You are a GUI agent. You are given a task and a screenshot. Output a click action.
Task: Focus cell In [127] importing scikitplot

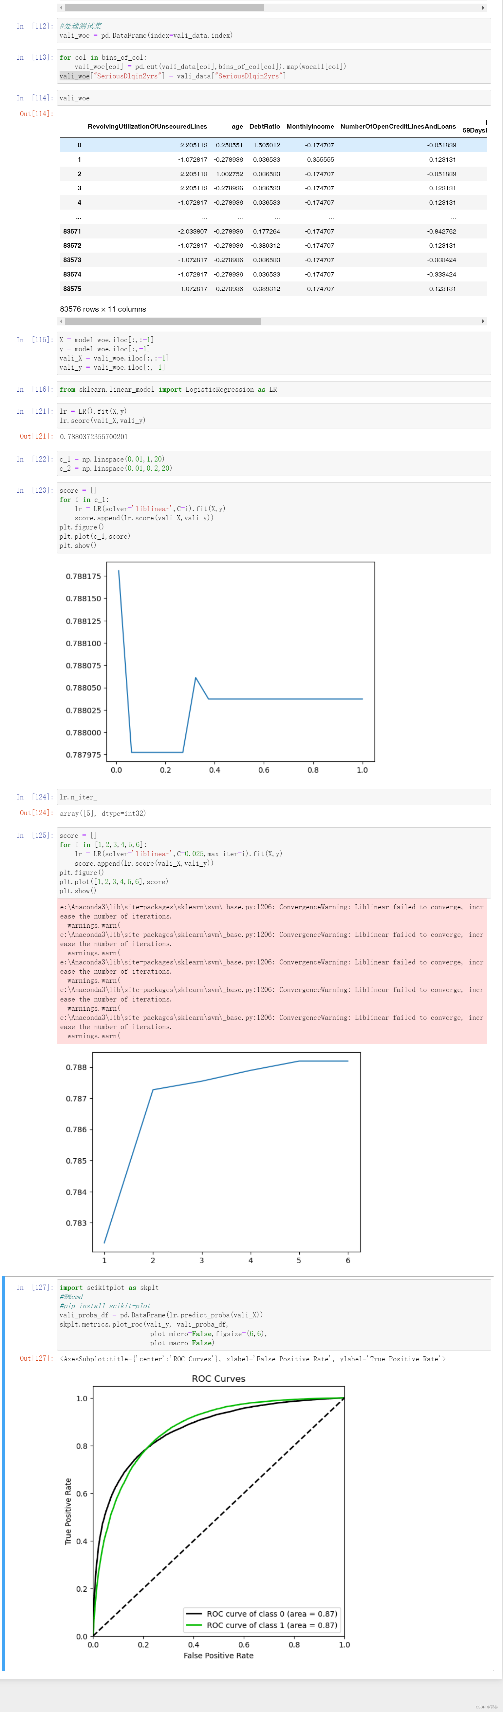click(274, 1314)
